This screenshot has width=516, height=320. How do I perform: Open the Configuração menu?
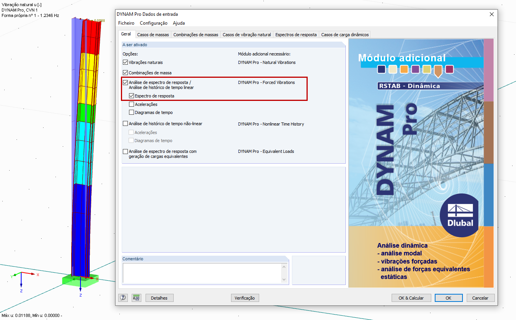pos(154,23)
